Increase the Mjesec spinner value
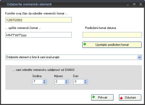Screen dimensions: 145x105 [x=67, y=81]
